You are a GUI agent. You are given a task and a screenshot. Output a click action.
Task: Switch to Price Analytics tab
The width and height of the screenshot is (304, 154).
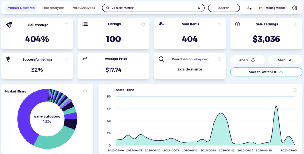pos(83,8)
